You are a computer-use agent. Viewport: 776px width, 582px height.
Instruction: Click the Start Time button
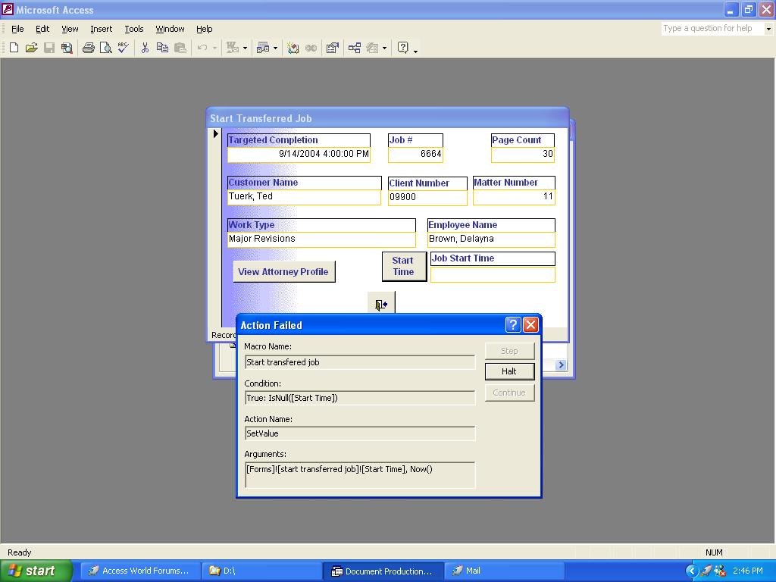coord(403,266)
